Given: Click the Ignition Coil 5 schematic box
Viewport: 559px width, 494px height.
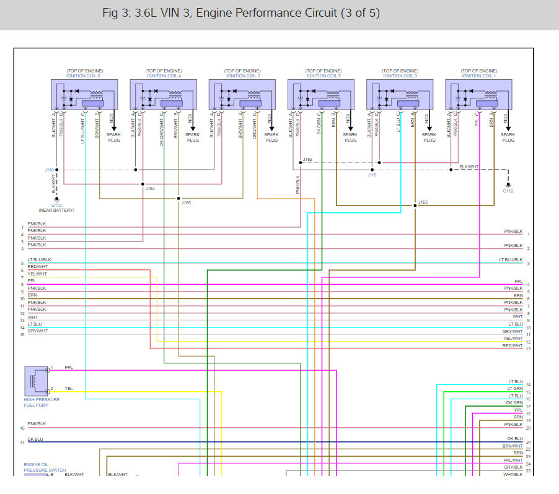Looking at the screenshot, I should [321, 94].
